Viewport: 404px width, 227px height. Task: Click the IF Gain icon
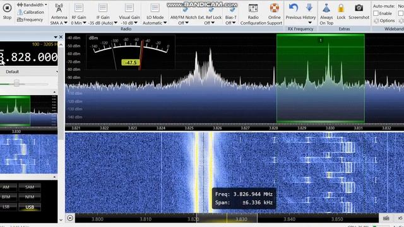[x=103, y=8]
